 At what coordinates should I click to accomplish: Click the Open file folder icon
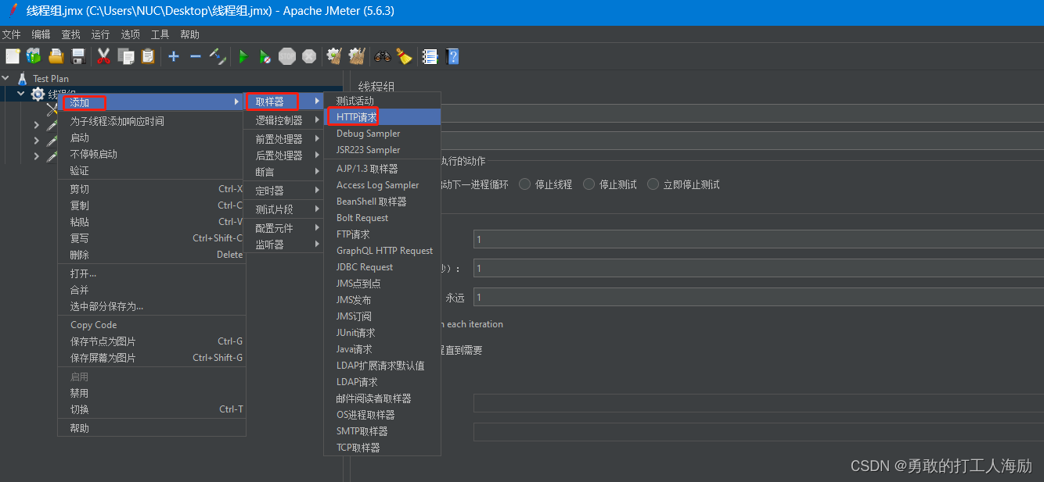56,56
